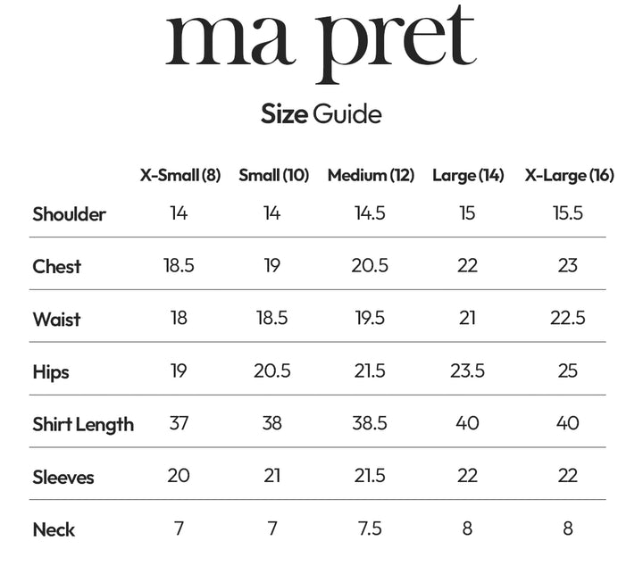The width and height of the screenshot is (643, 566).
Task: Click the Hips row label
Action: (51, 371)
